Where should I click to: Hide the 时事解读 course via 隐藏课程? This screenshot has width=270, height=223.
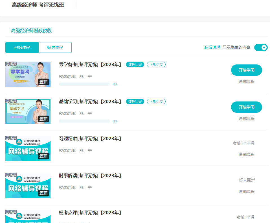[x=246, y=192]
